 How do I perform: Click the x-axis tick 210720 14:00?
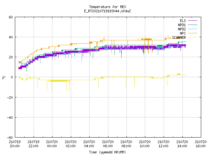(x=182, y=144)
